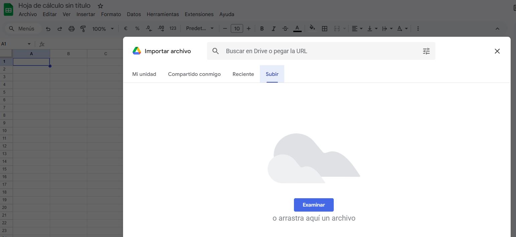Click the Menús search box
The width and height of the screenshot is (516, 237).
pos(23,29)
